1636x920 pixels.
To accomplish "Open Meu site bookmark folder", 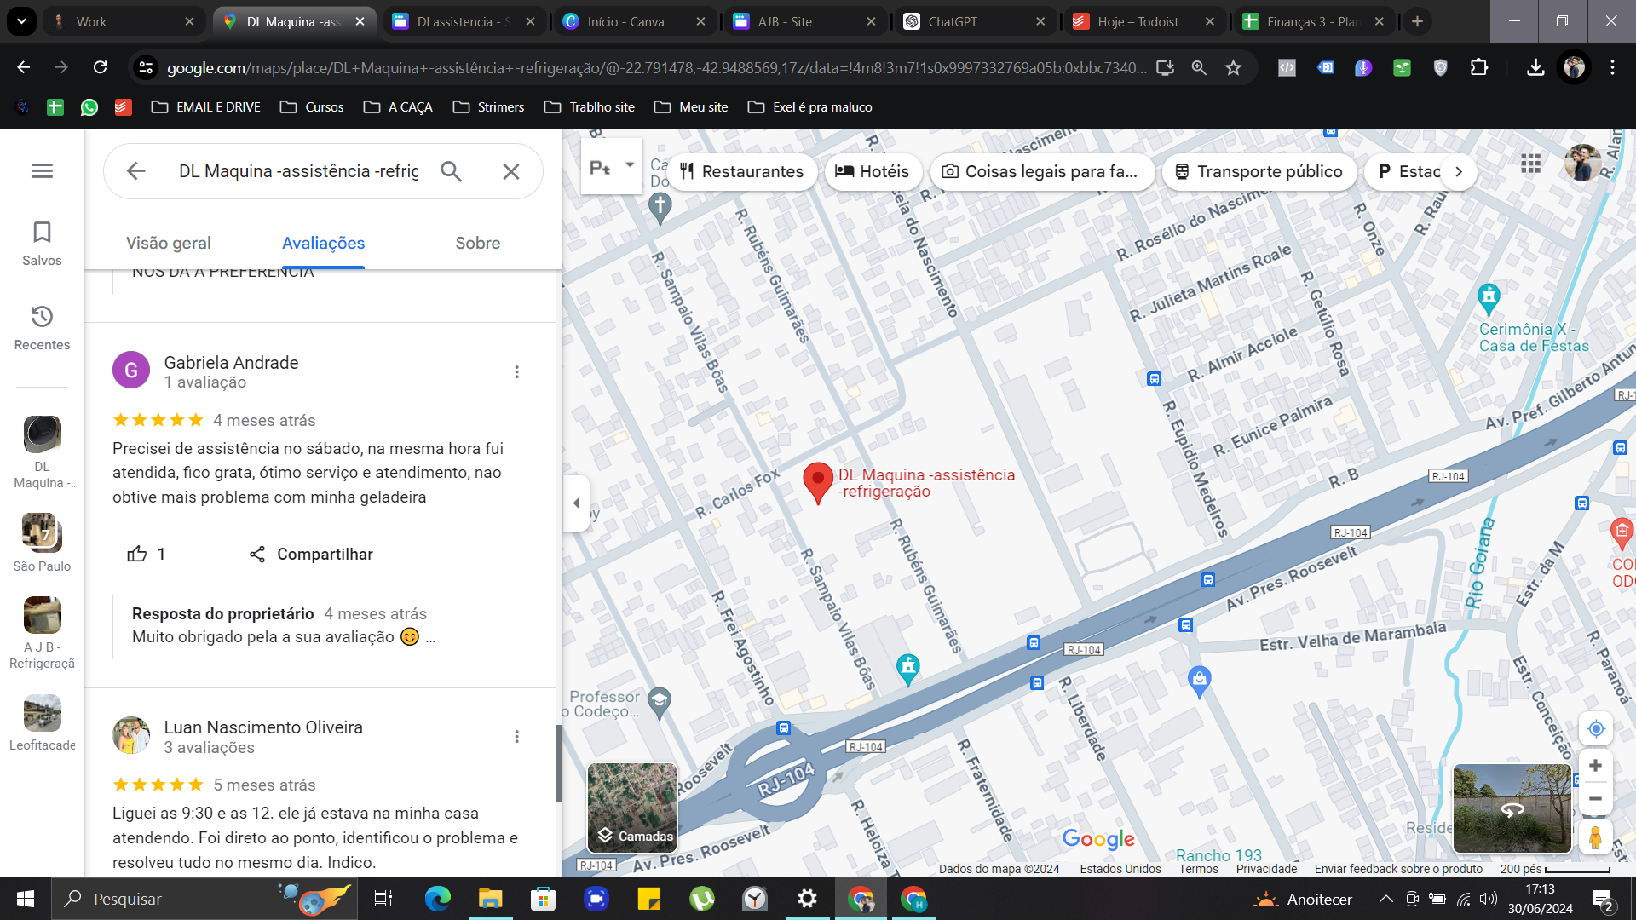I will tap(691, 107).
